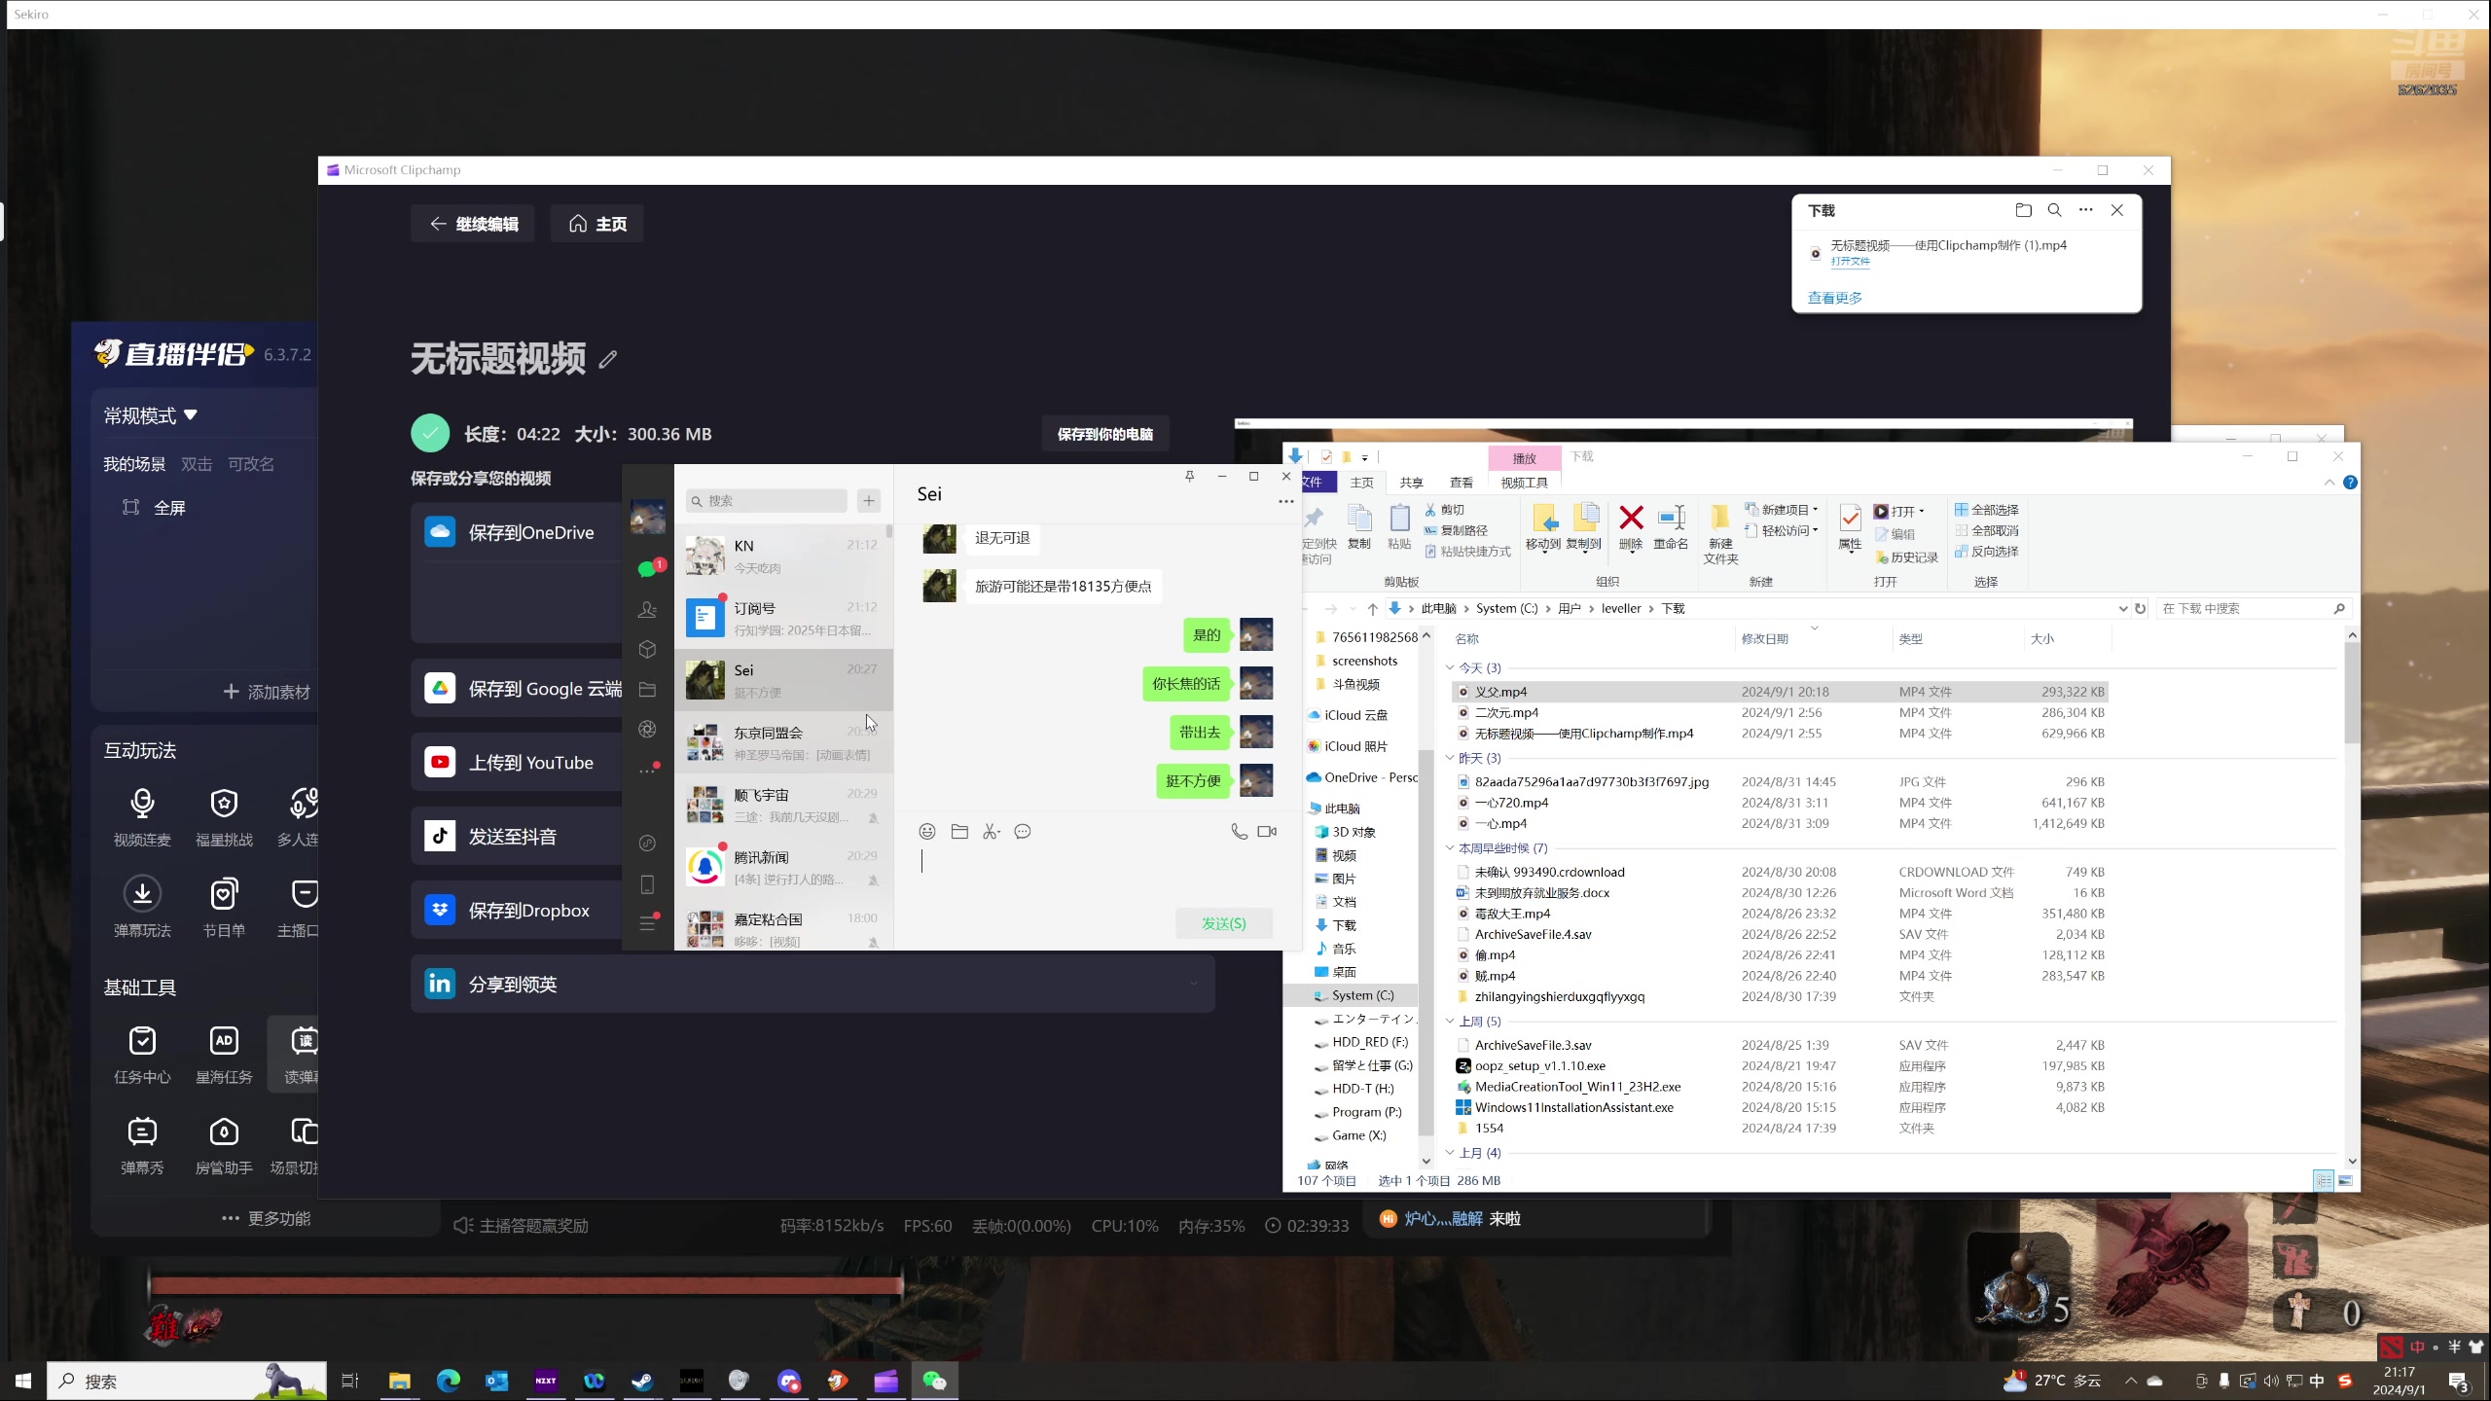Viewport: 2491px width, 1401px height.
Task: Switch Explorer to large thumbnails view layout
Action: (2345, 1180)
